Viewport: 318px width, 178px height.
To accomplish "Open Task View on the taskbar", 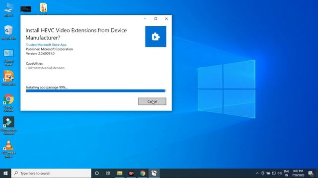I will [x=108, y=173].
